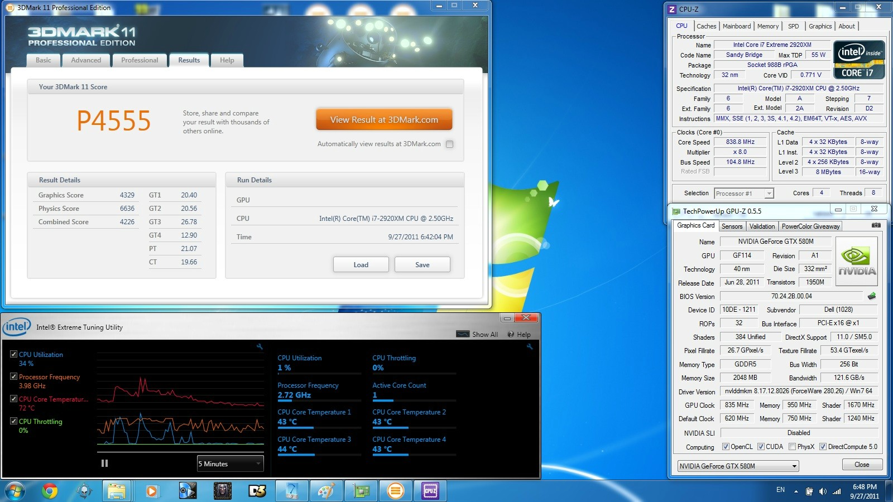Toggle CUDA checkbox in GPU-Z

pyautogui.click(x=761, y=446)
